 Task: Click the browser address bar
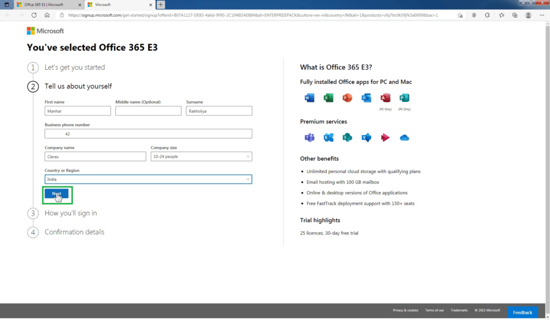point(252,15)
